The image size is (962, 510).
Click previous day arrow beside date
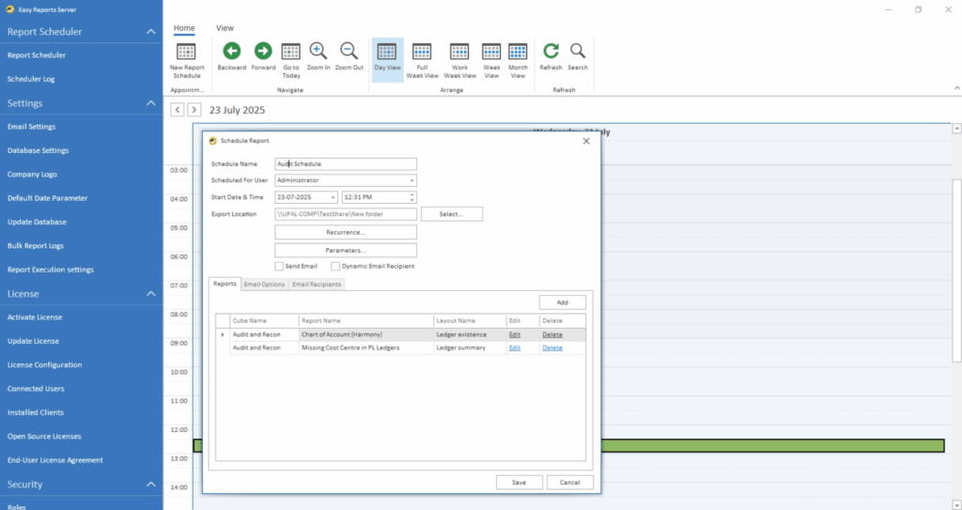click(178, 110)
